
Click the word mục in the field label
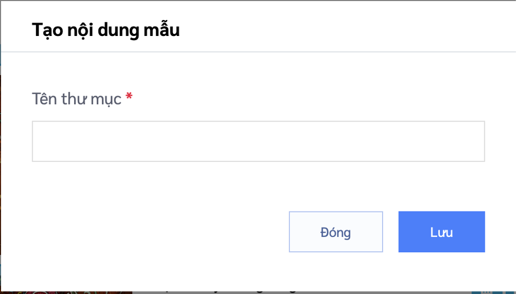point(106,100)
